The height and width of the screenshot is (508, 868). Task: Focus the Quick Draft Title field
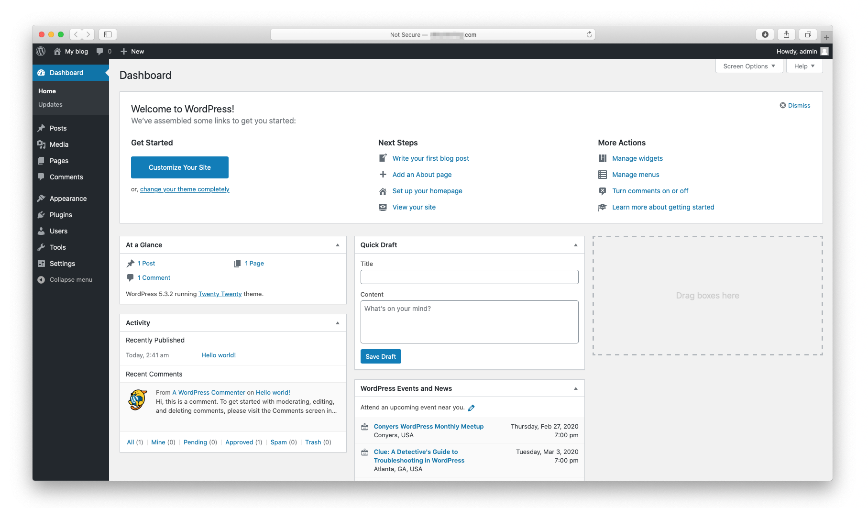click(x=470, y=277)
